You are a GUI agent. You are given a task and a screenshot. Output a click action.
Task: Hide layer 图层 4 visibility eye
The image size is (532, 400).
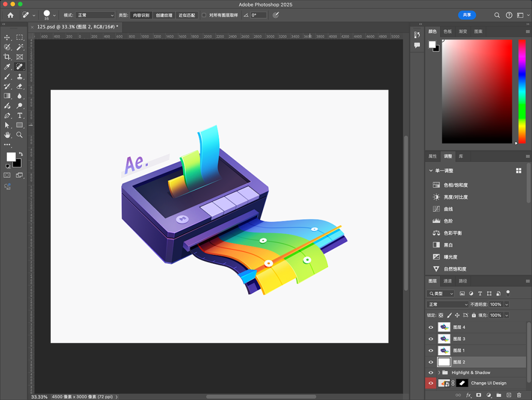pyautogui.click(x=431, y=327)
